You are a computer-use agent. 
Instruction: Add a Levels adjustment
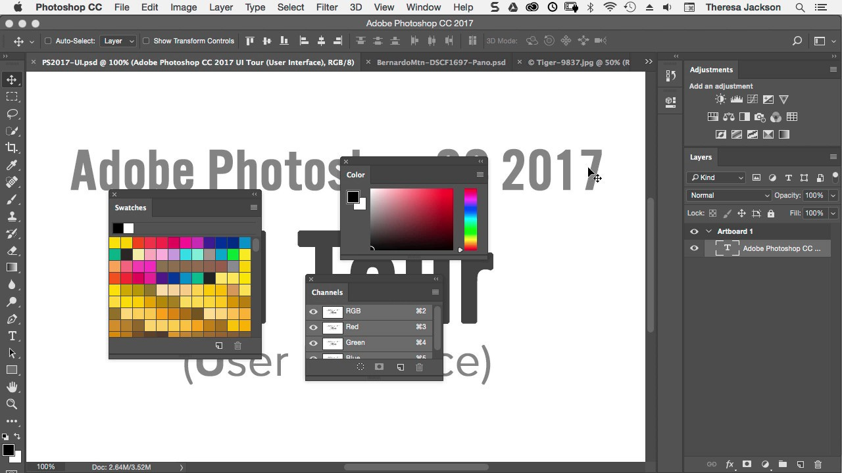pyautogui.click(x=736, y=99)
